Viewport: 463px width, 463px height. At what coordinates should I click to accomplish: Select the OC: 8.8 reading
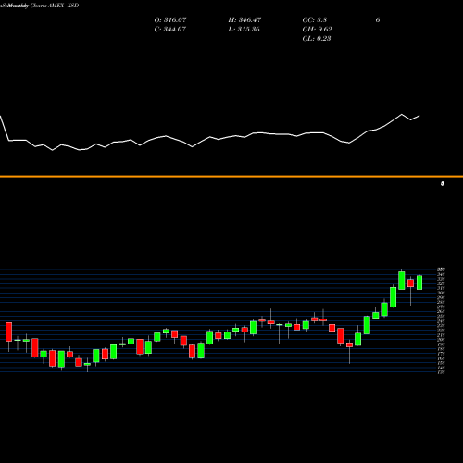coord(314,20)
